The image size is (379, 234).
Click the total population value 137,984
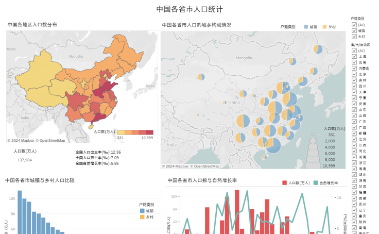(24, 160)
